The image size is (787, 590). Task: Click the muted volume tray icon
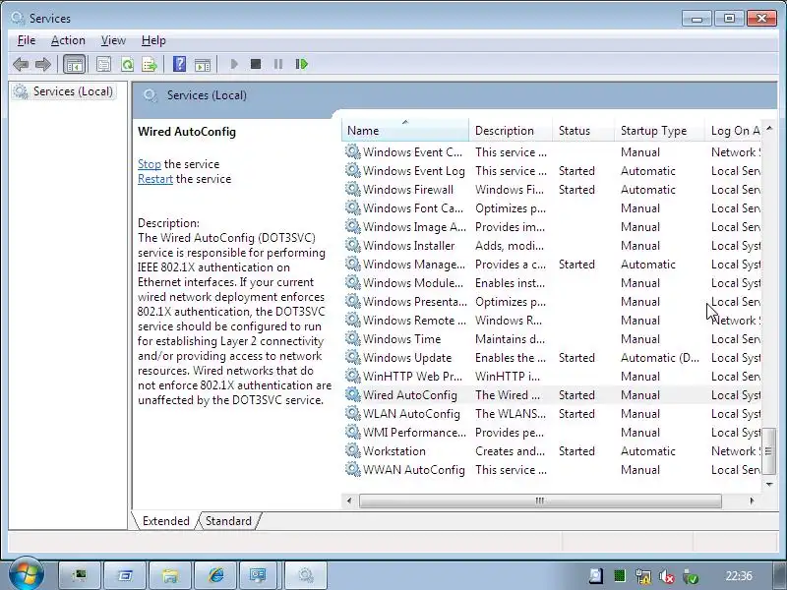[667, 576]
